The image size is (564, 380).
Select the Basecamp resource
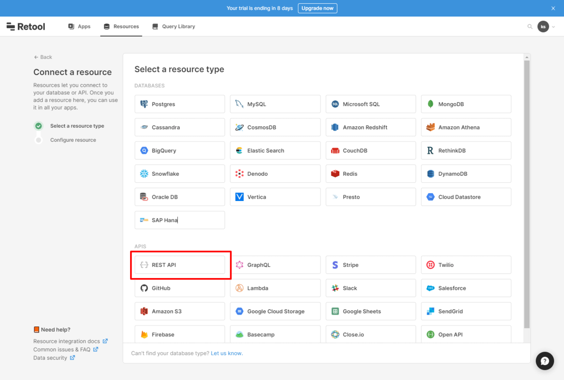tap(275, 334)
